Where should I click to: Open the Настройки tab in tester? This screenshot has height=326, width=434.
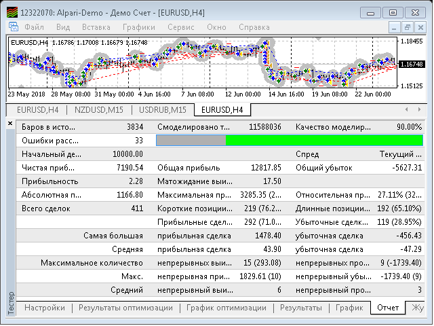pos(45,308)
